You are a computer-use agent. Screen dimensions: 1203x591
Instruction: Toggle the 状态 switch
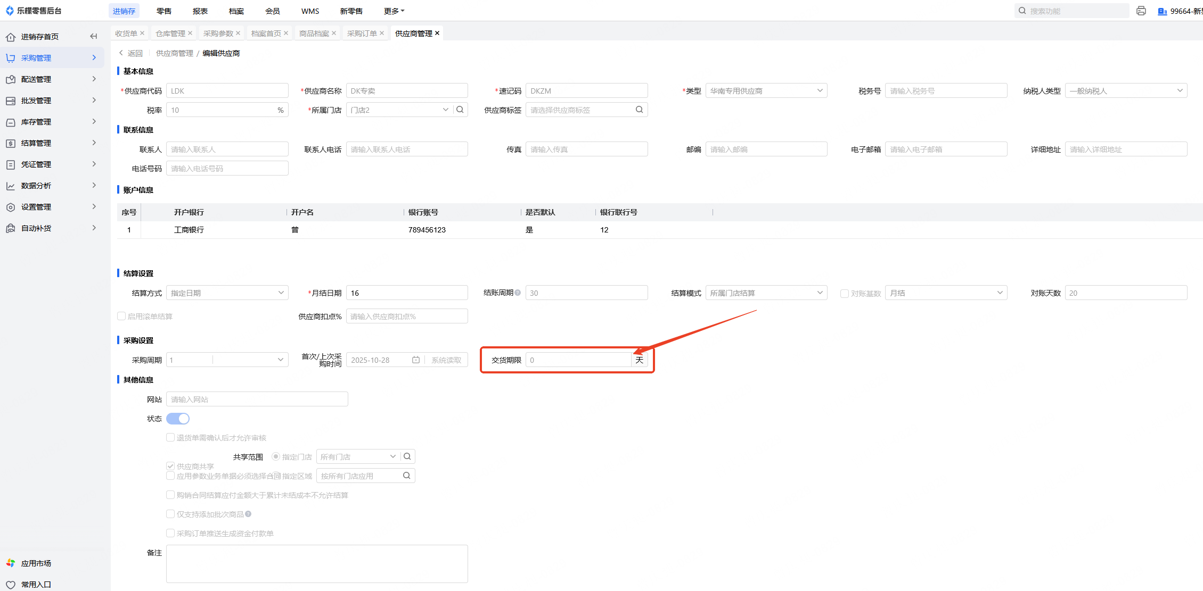[x=178, y=419]
